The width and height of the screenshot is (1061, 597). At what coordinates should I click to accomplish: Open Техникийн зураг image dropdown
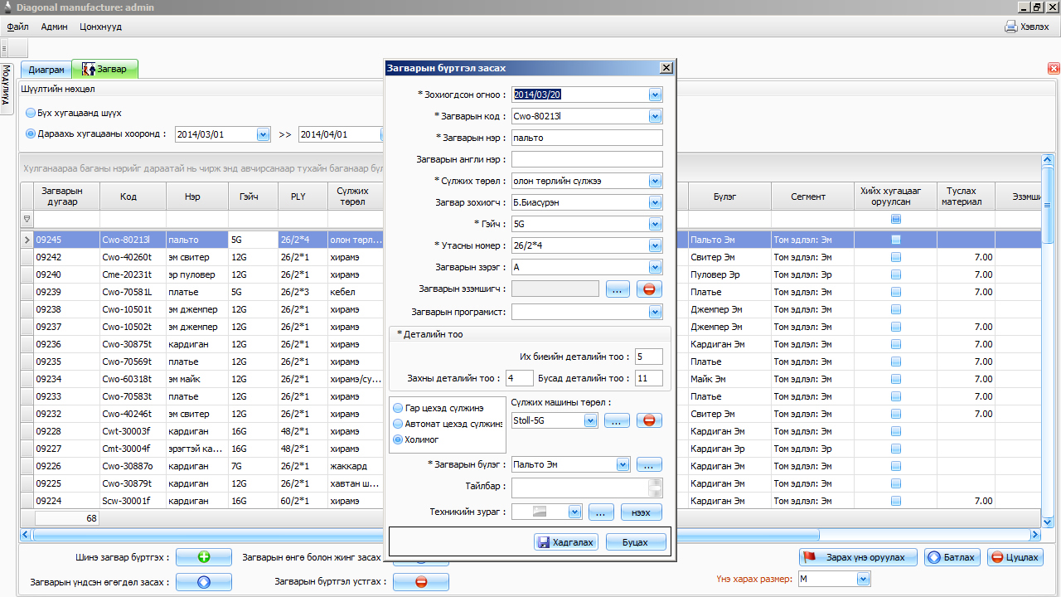574,512
